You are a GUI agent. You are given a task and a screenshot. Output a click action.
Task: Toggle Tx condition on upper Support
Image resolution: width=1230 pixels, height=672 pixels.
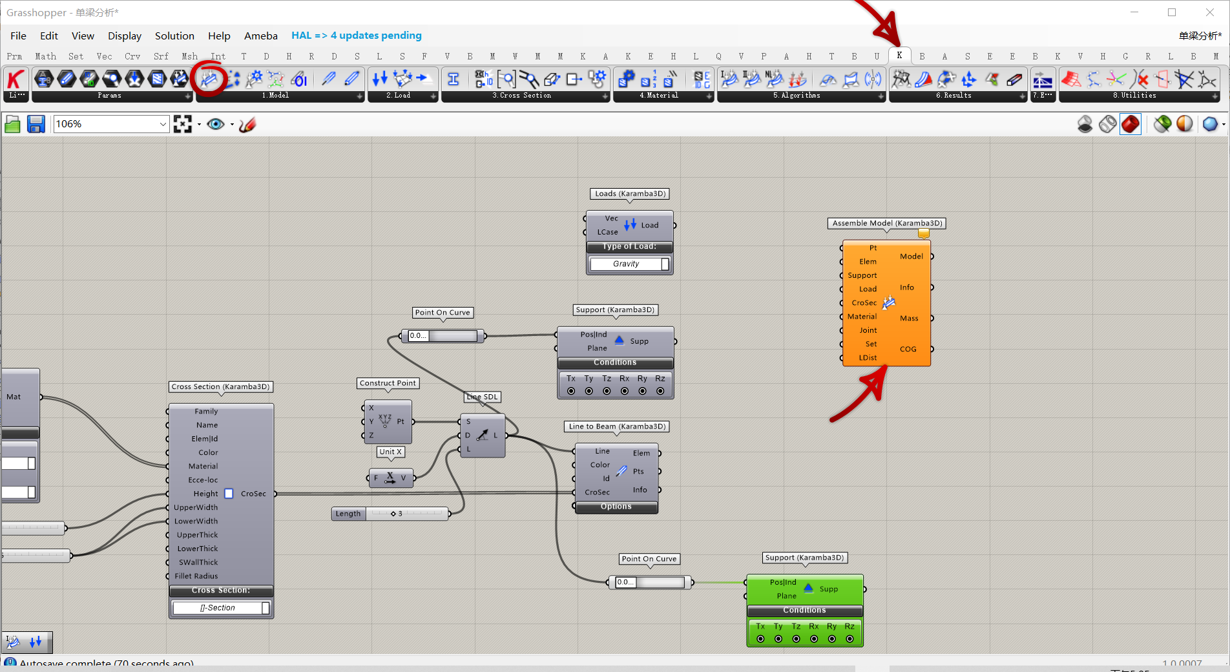(x=571, y=391)
